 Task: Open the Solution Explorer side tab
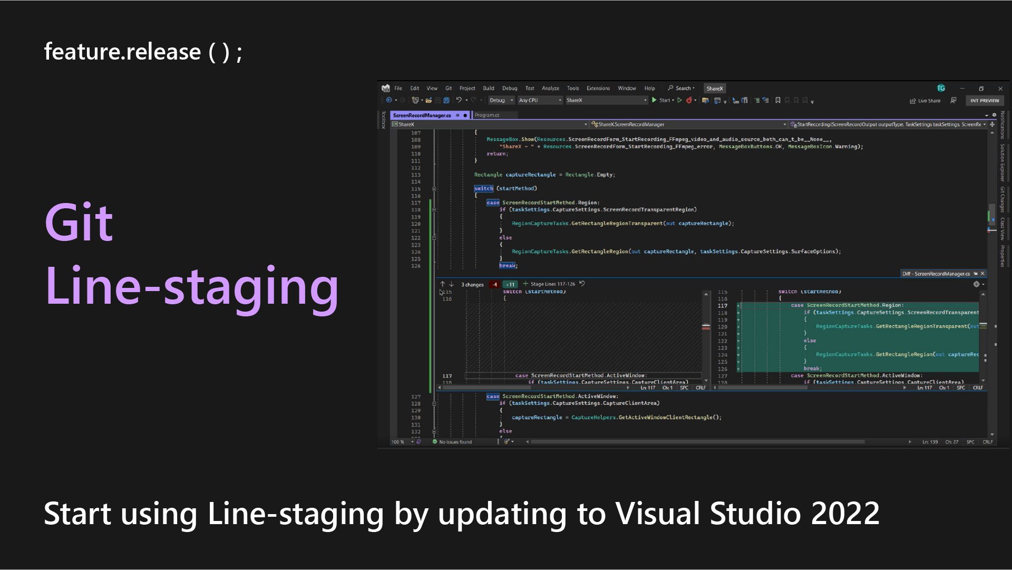(x=1002, y=162)
